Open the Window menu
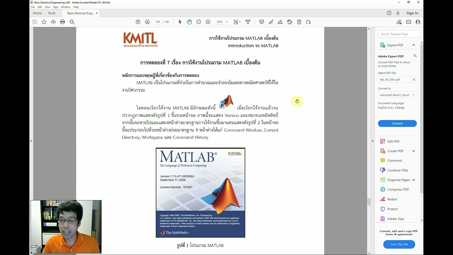 pos(65,7)
